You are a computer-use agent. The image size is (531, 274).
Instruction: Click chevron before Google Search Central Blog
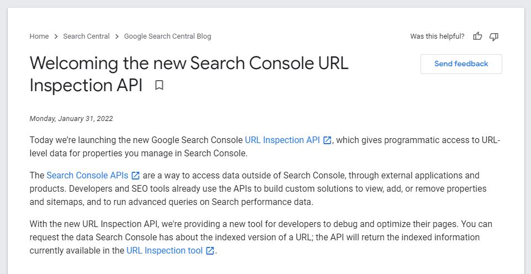(117, 36)
